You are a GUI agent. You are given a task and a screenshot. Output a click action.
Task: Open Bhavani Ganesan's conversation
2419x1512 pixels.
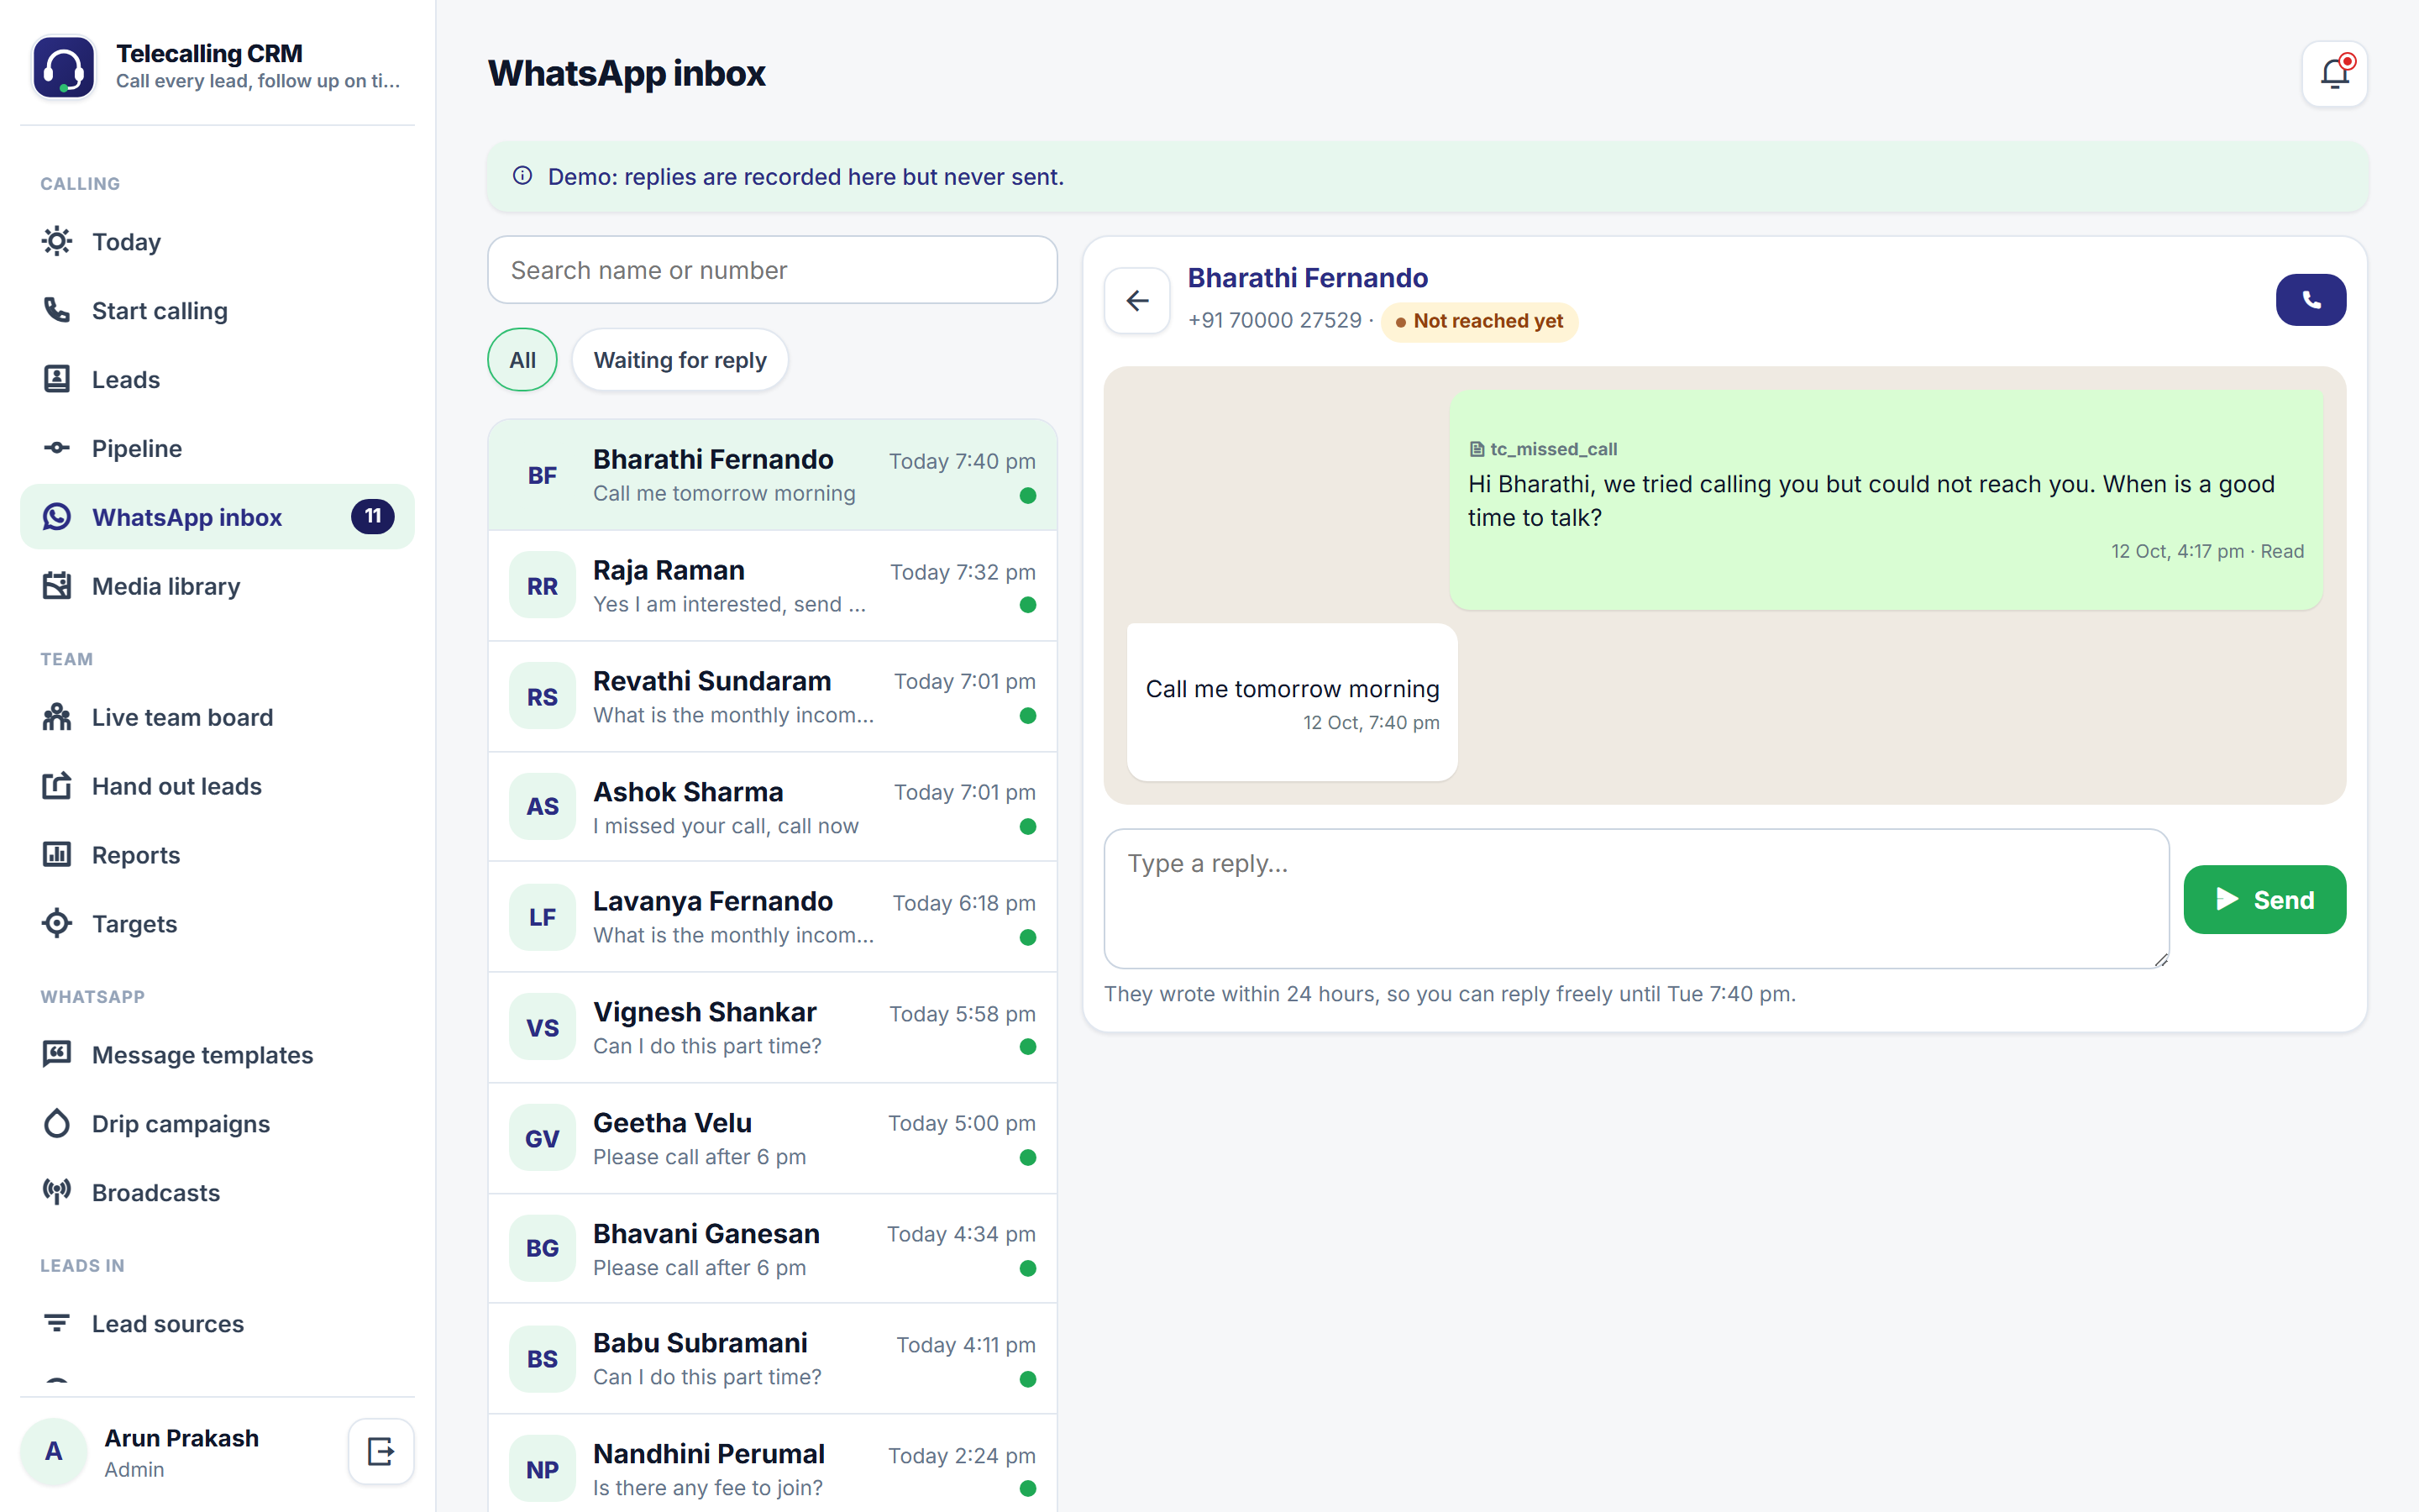772,1249
